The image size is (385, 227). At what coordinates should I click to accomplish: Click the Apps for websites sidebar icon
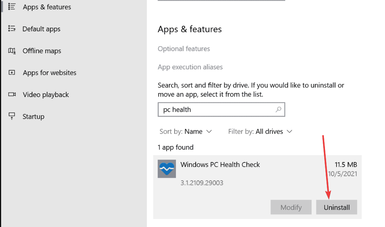coord(12,72)
